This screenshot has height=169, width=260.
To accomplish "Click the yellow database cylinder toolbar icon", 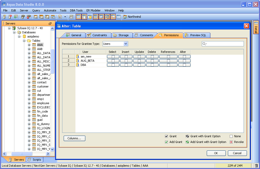I will pyautogui.click(x=90, y=17).
